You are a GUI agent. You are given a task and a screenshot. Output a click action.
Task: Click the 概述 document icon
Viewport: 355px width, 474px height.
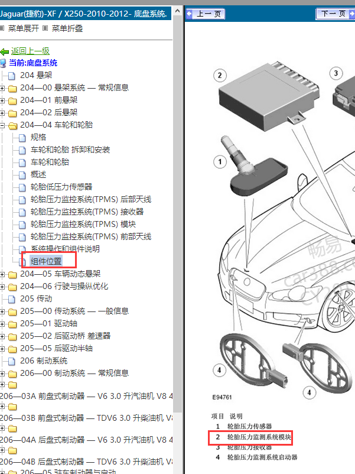(x=22, y=175)
